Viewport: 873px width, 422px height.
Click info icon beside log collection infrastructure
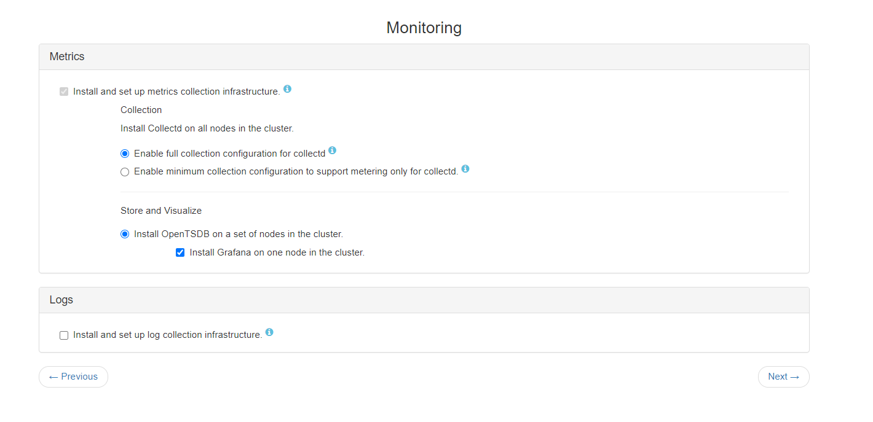point(269,332)
